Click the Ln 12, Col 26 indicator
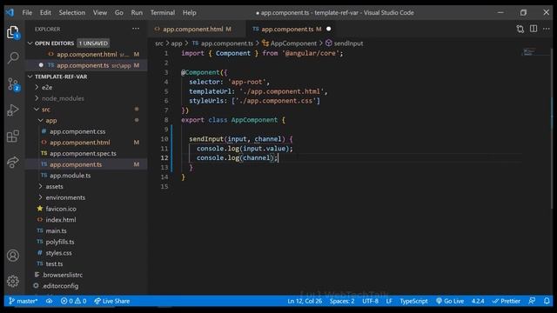The width and height of the screenshot is (557, 313). pos(305,301)
